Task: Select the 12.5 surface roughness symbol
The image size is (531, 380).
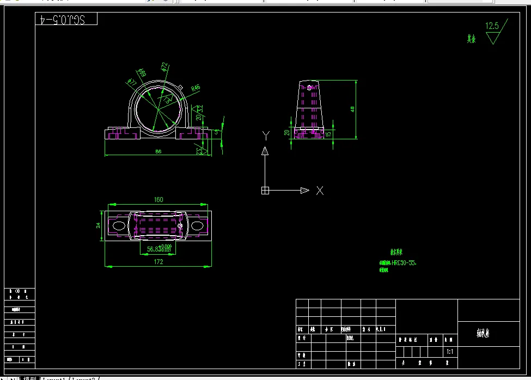Action: point(496,31)
